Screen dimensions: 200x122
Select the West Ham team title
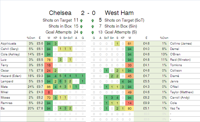[x=119, y=13]
